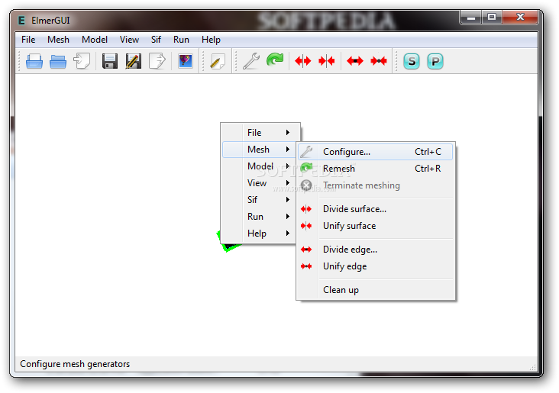Open the Sif menu in menu bar

click(156, 40)
